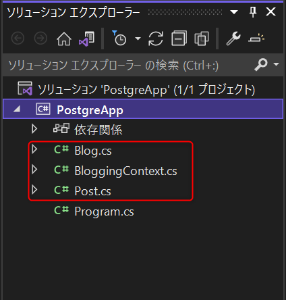Open the pending changes filter dropdown arrow
Image resolution: width=286 pixels, height=300 pixels.
[x=138, y=39]
